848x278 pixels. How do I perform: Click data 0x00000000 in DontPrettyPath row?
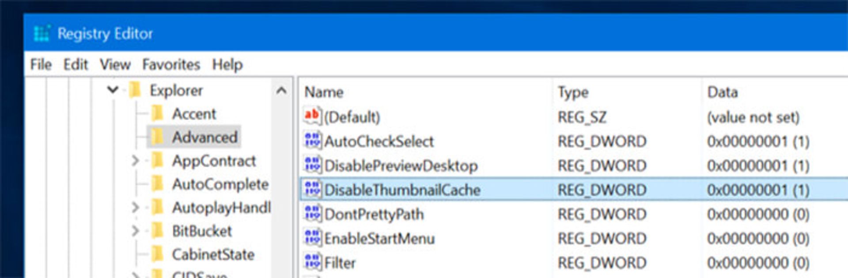[758, 215]
